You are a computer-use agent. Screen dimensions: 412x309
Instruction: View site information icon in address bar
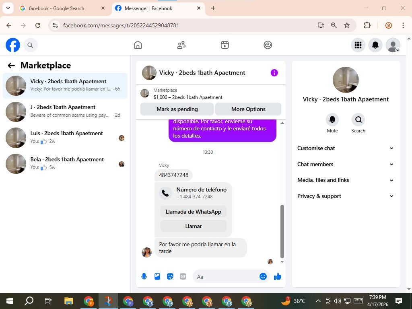(x=55, y=25)
